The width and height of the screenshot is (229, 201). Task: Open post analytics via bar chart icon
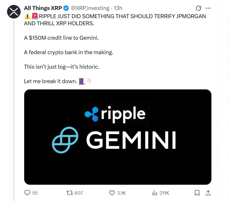(155, 193)
